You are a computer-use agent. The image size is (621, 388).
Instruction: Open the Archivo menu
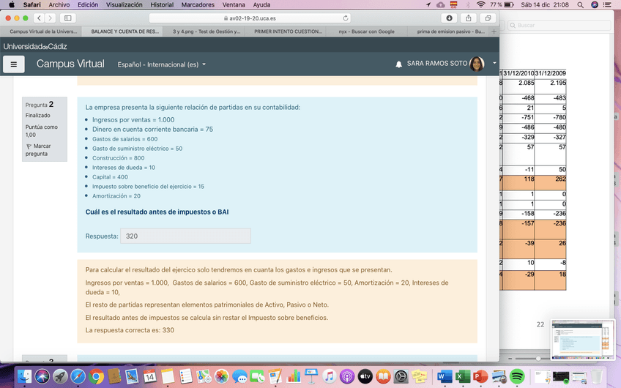pos(59,4)
